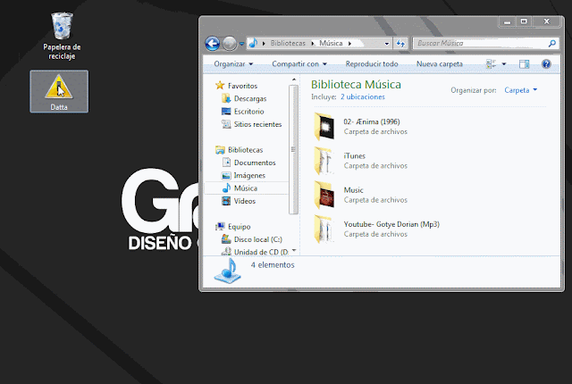
Task: Open recent pages dropdown beside Forward arrow
Action: [241, 44]
